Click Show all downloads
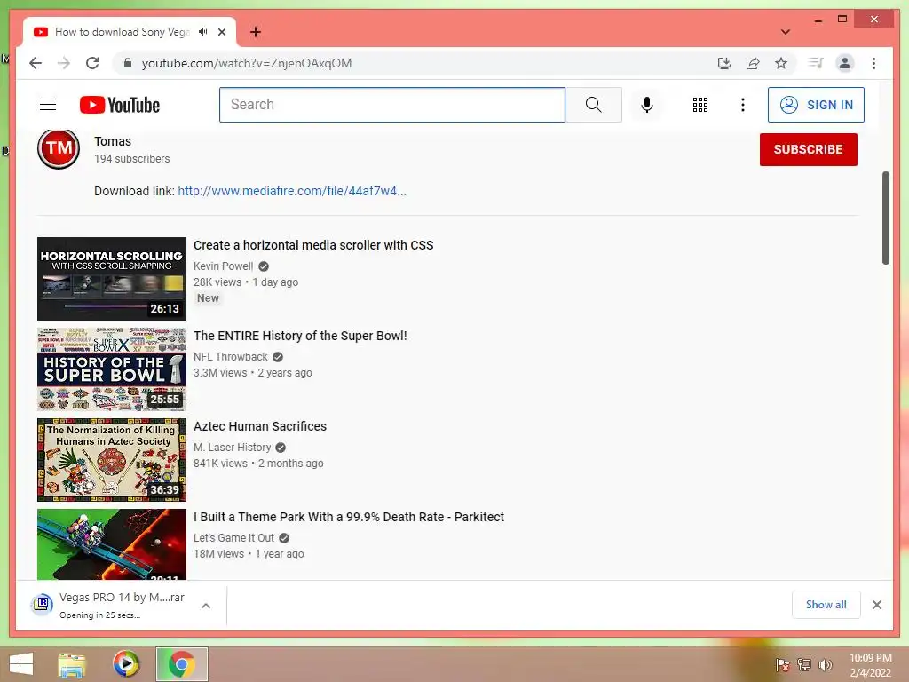This screenshot has width=909, height=682. [826, 605]
